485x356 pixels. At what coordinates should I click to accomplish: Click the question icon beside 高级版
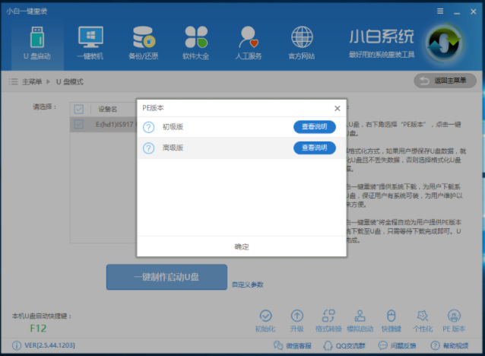(148, 148)
